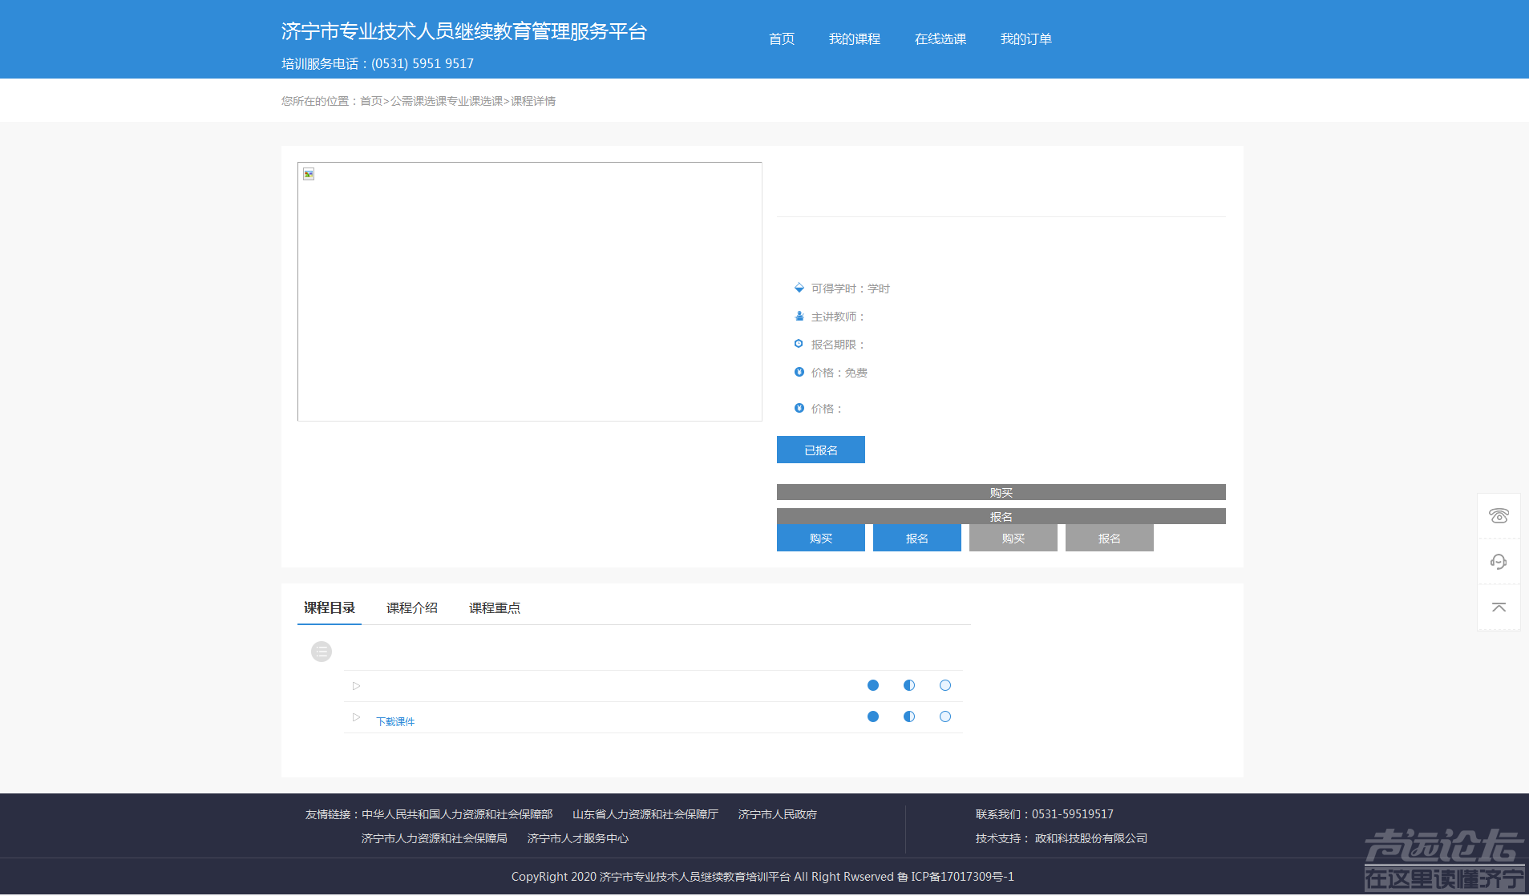Click the round list icon under 课程目录

click(x=322, y=652)
